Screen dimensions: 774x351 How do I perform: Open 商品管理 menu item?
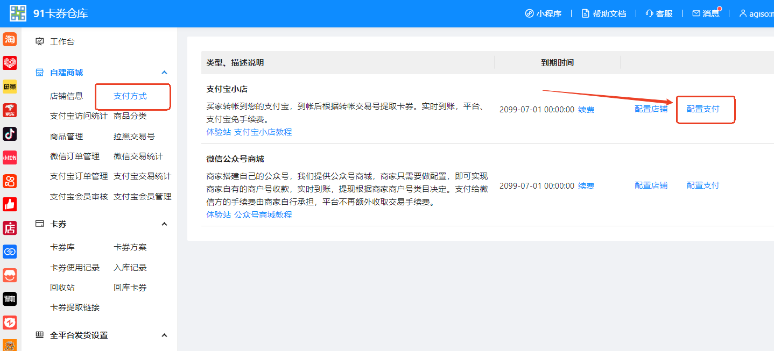tap(66, 137)
